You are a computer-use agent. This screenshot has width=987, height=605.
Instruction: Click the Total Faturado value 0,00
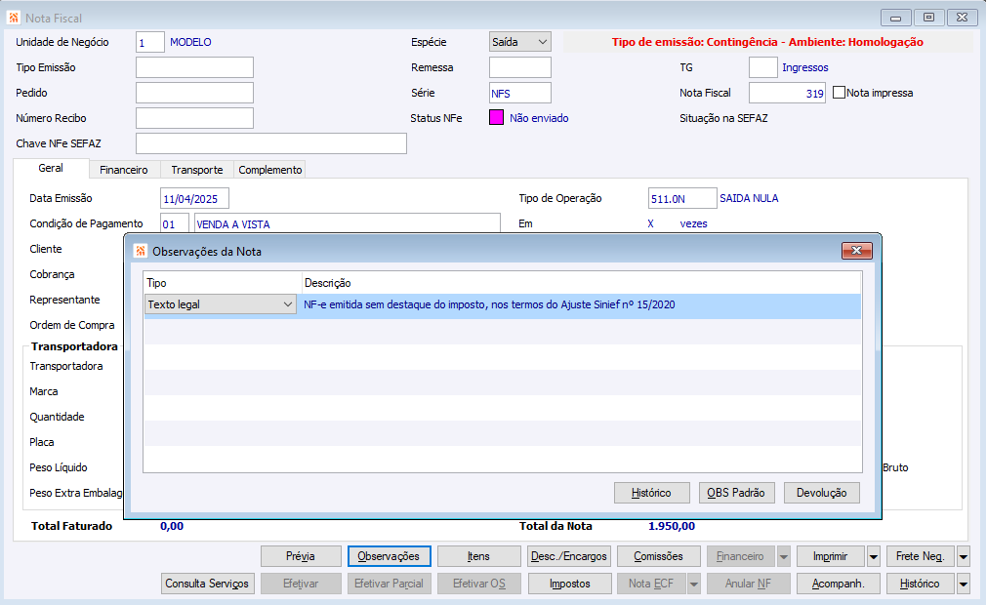pyautogui.click(x=172, y=526)
